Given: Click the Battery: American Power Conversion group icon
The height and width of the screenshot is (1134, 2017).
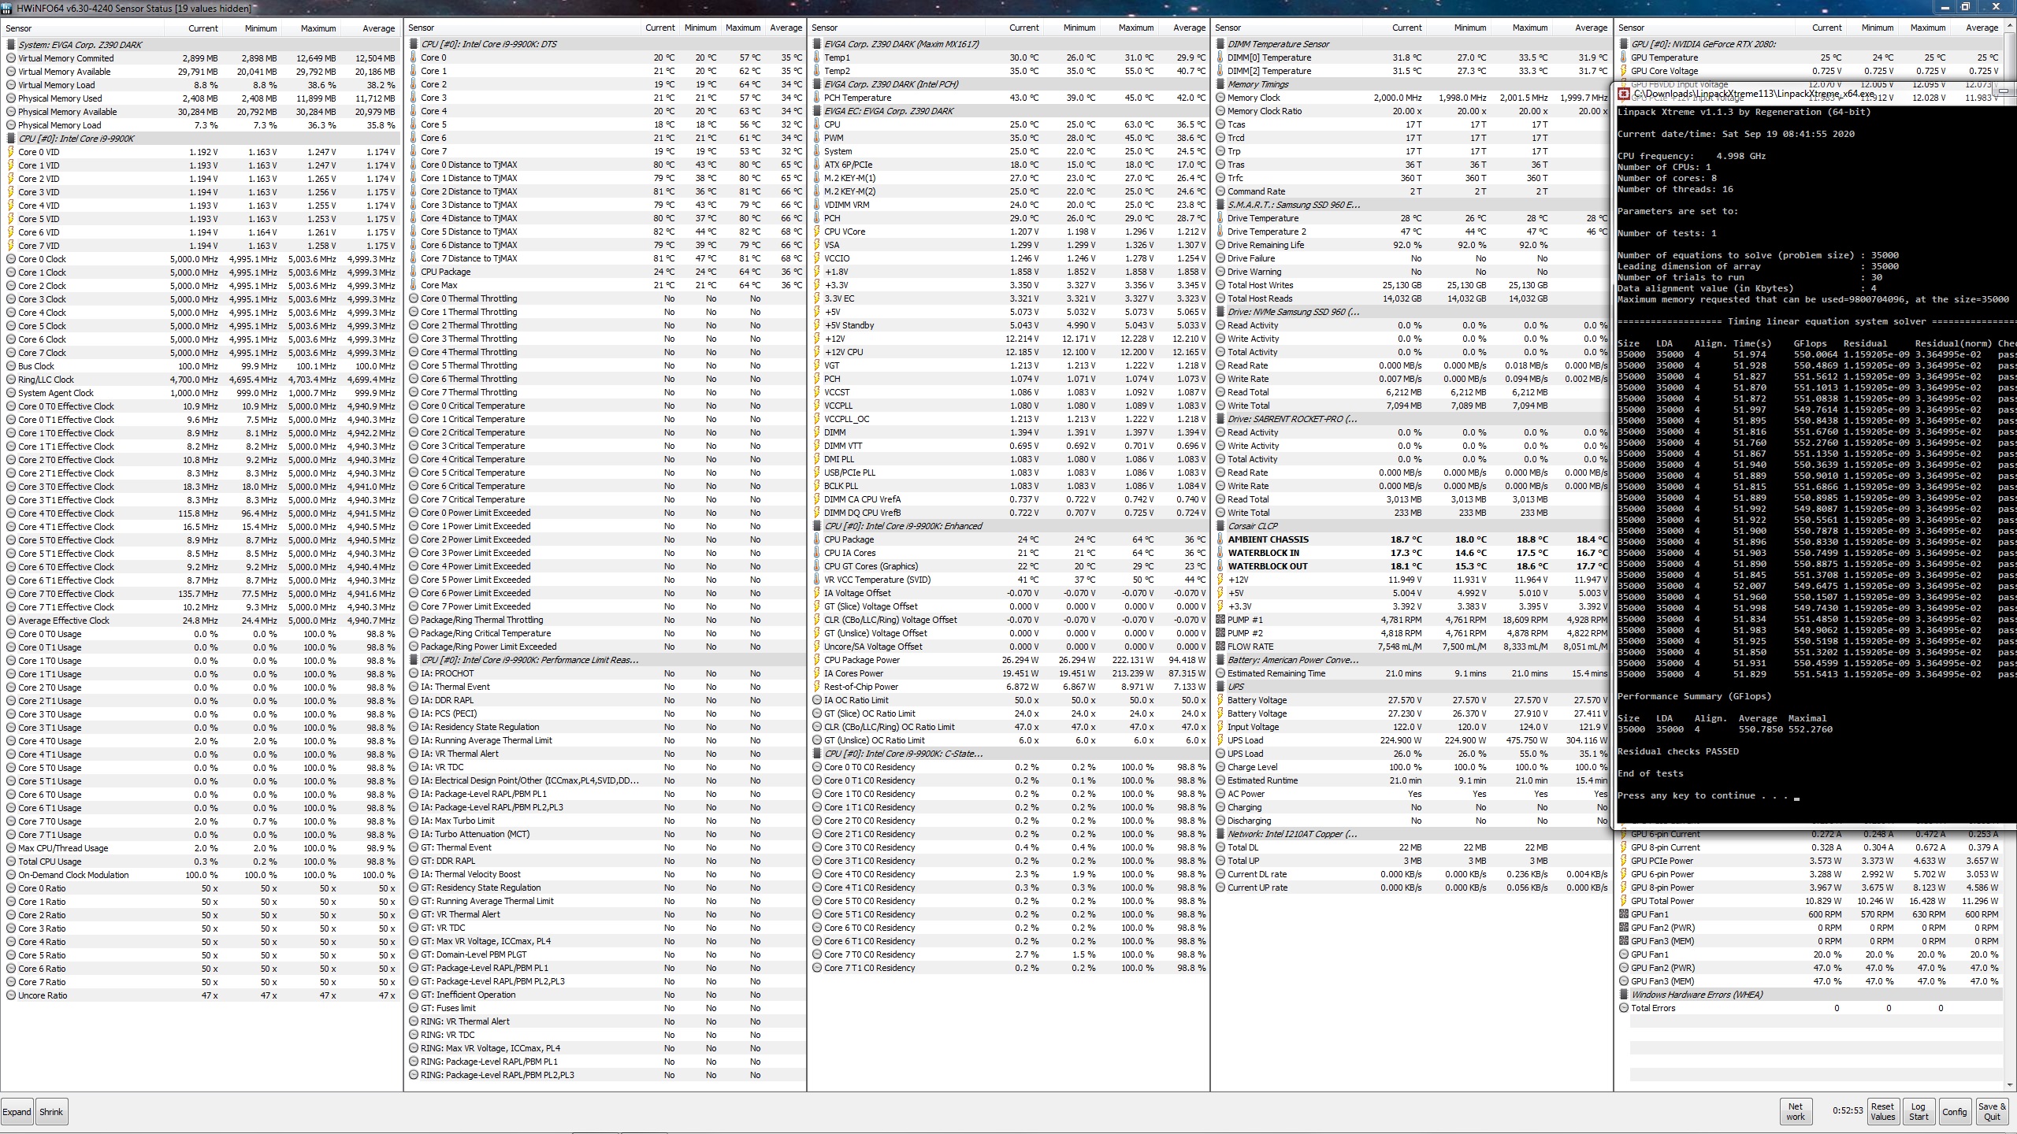Looking at the screenshot, I should click(x=1221, y=660).
